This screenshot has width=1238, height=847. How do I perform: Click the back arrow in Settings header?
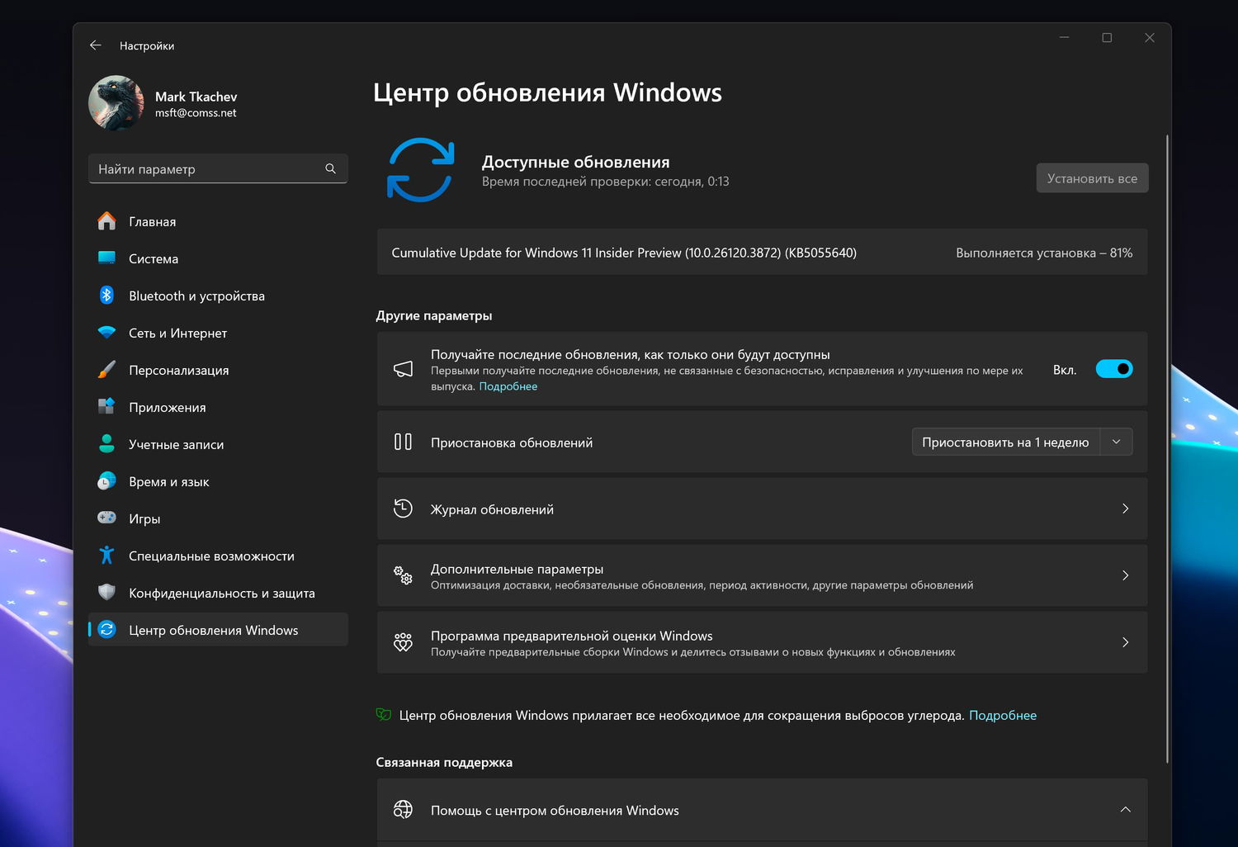point(96,45)
